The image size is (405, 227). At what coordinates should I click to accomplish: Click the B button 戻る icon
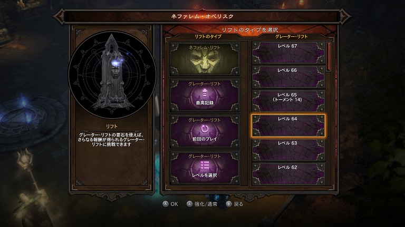coord(228,204)
